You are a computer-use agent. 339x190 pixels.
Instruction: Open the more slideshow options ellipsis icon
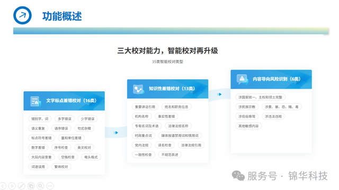click(50, 186)
